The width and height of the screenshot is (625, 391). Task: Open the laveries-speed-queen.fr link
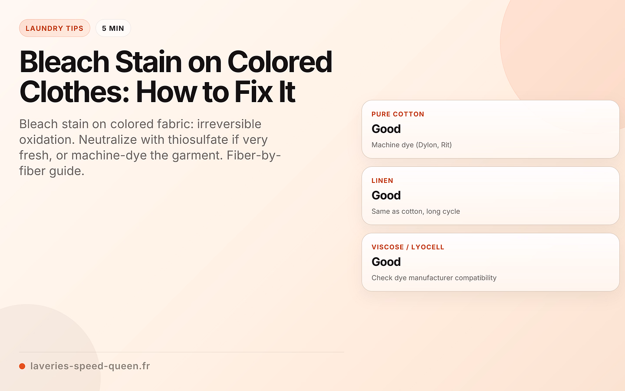[90, 366]
